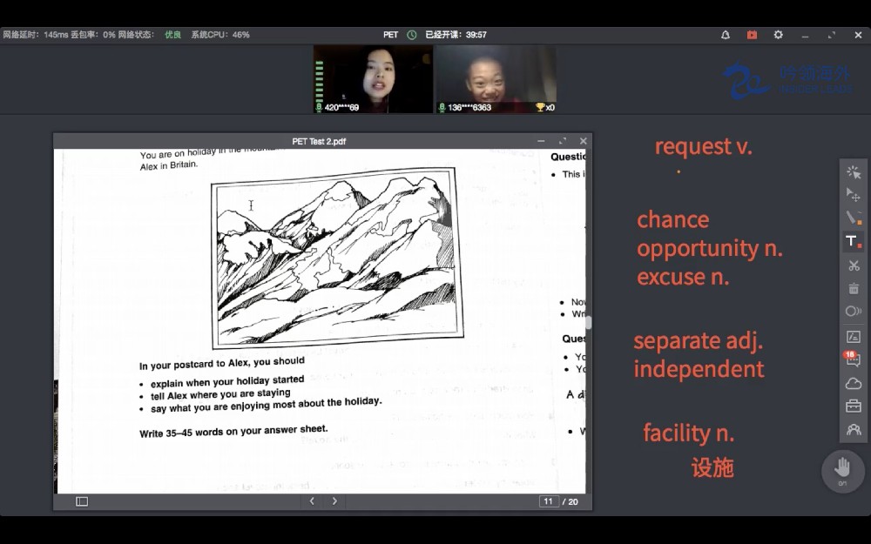
Task: Toggle the raise hand button
Action: coord(842,469)
